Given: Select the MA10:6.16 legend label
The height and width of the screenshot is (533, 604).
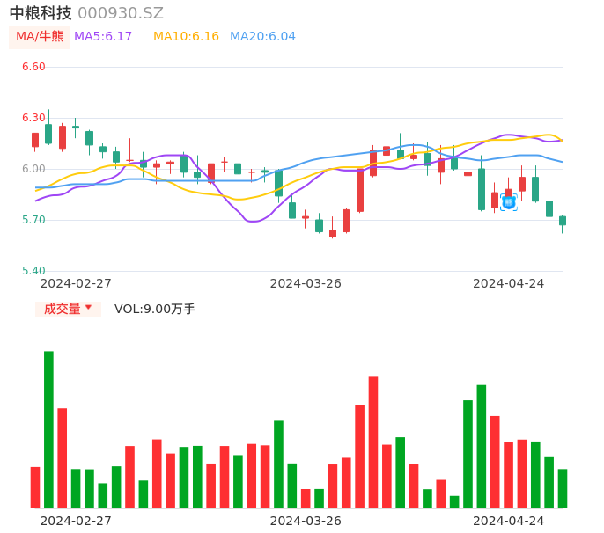Looking at the screenshot, I should click(x=186, y=37).
